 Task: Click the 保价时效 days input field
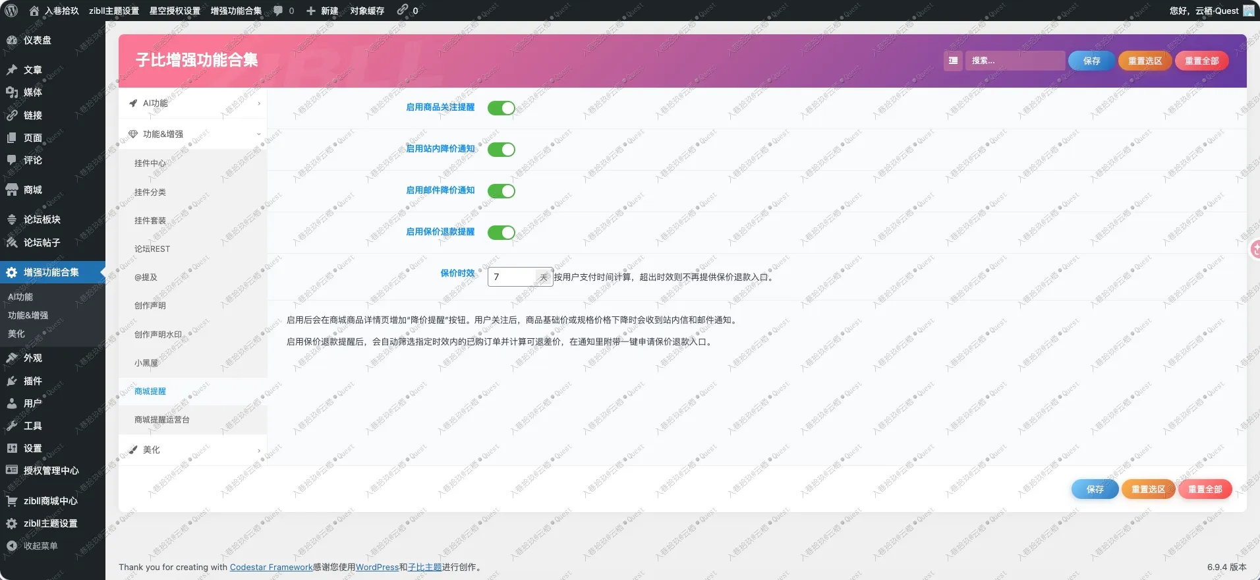[511, 277]
